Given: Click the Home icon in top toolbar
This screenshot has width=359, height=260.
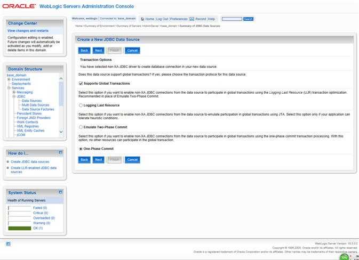Looking at the screenshot, I should click(142, 19).
